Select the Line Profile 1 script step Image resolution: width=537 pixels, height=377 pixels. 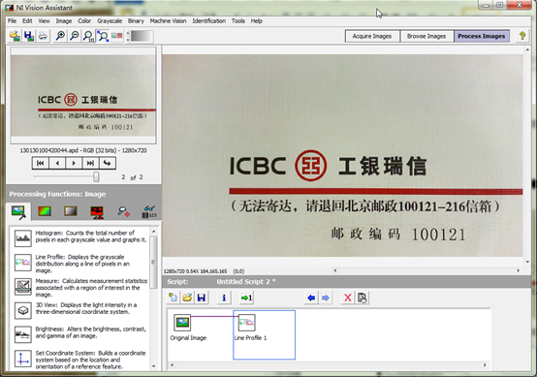(x=264, y=334)
